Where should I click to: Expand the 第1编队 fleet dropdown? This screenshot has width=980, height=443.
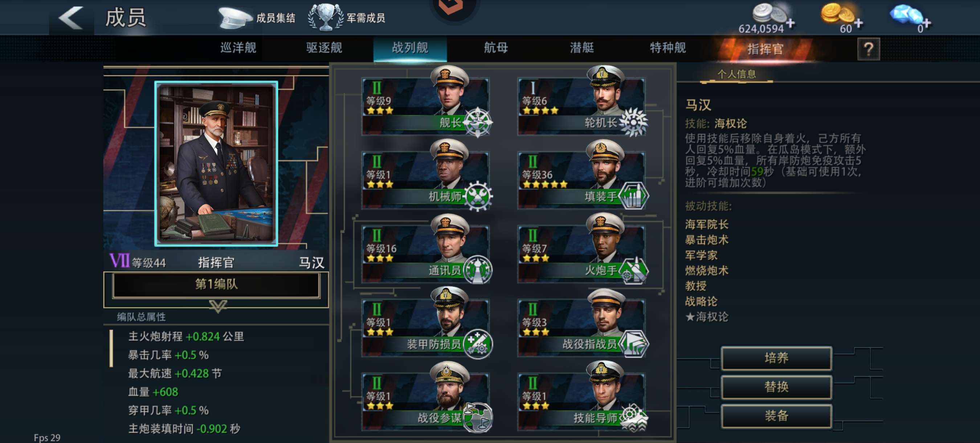216,284
